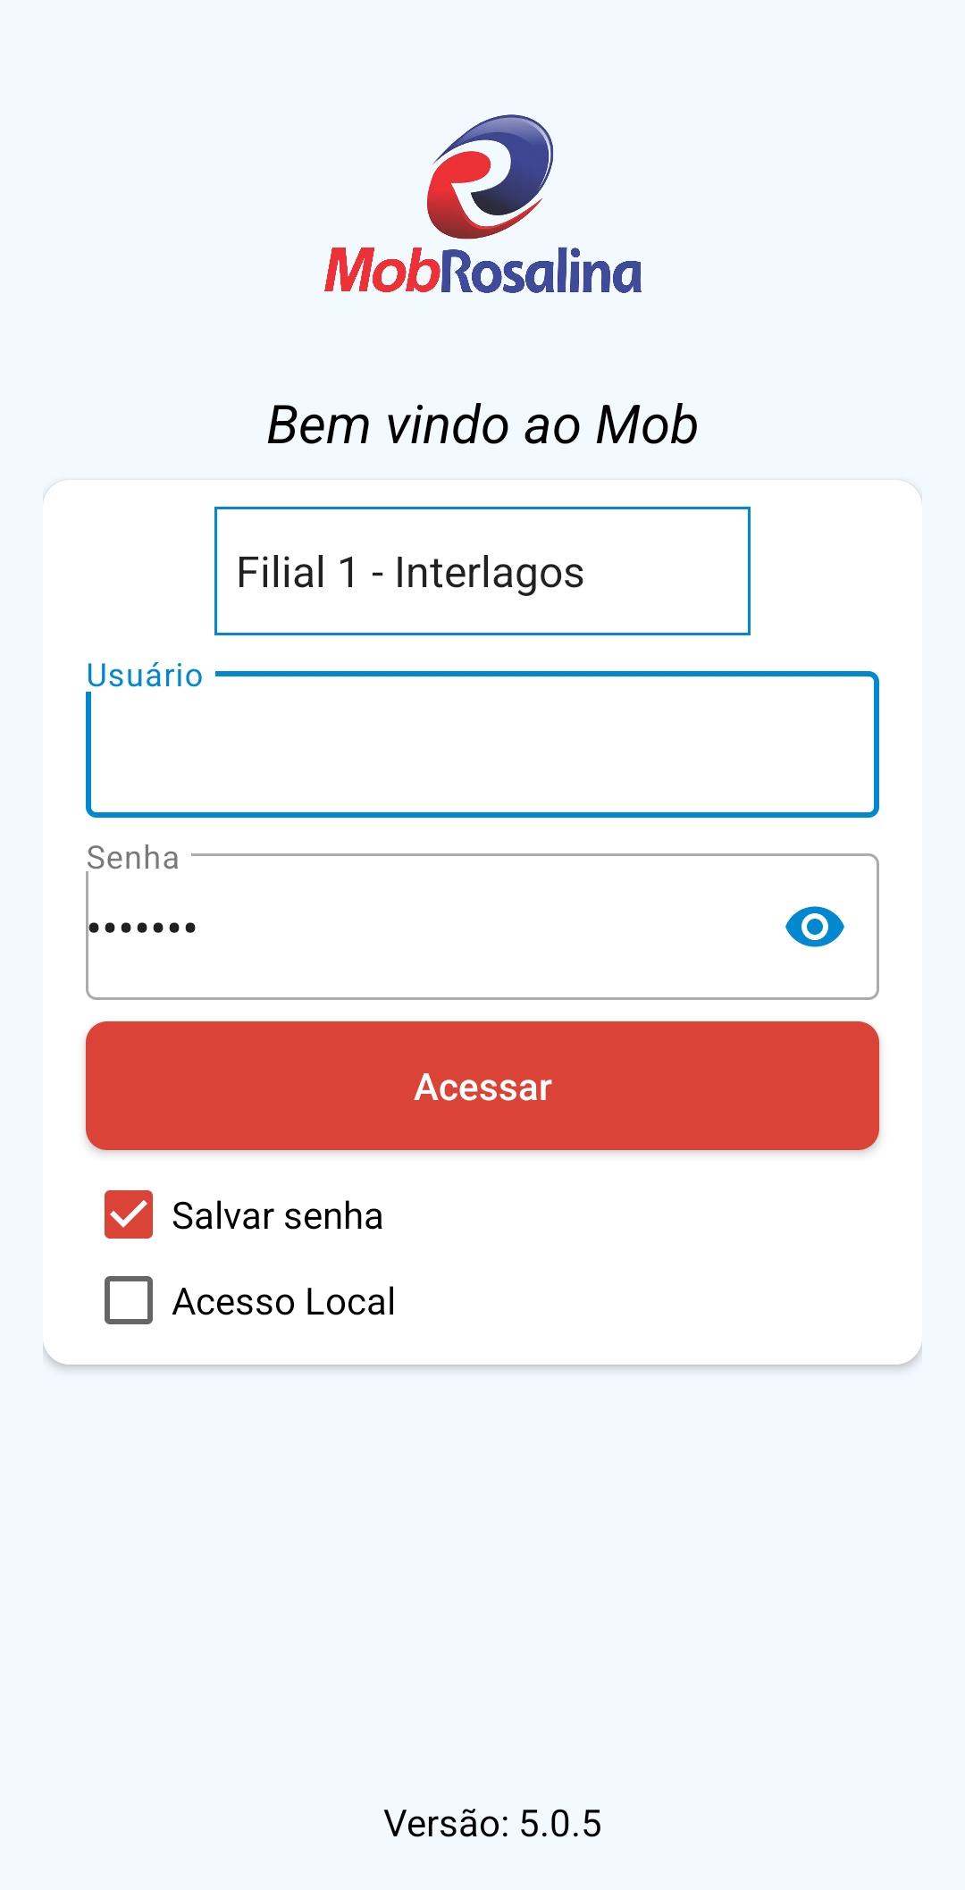Click the Salvar senha label text
The height and width of the screenshot is (1890, 965).
coord(277,1216)
